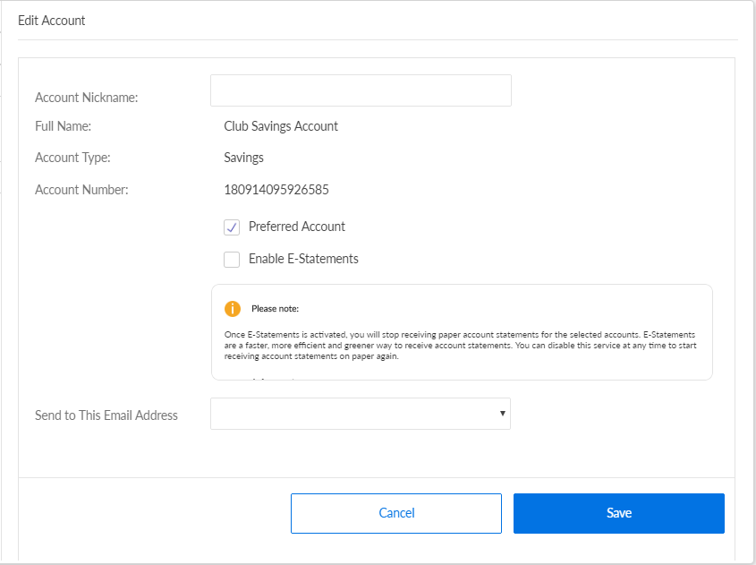Click the Account Nickname label
The width and height of the screenshot is (756, 565).
pos(86,98)
